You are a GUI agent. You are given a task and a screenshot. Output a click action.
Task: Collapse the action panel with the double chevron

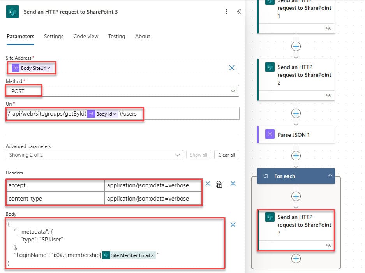click(x=239, y=12)
